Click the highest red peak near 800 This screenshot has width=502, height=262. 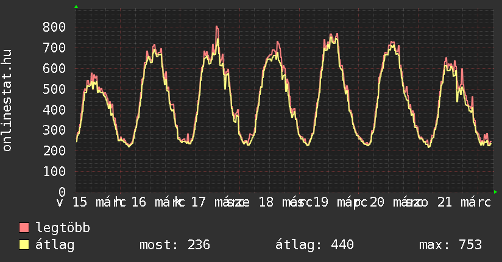click(217, 27)
